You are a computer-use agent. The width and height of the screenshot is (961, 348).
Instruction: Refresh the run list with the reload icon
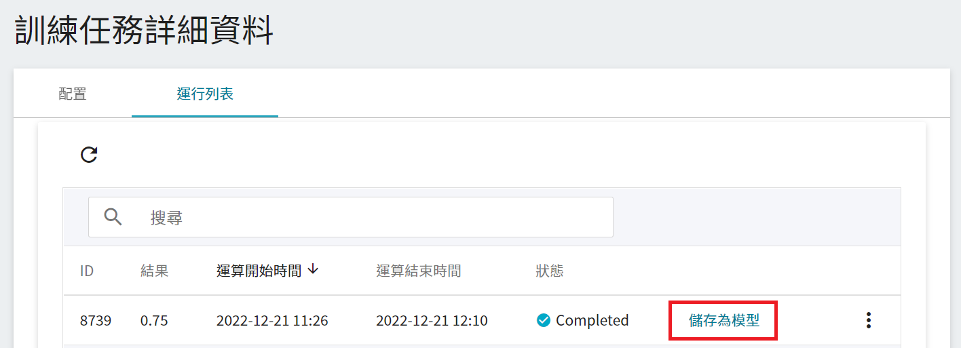89,155
